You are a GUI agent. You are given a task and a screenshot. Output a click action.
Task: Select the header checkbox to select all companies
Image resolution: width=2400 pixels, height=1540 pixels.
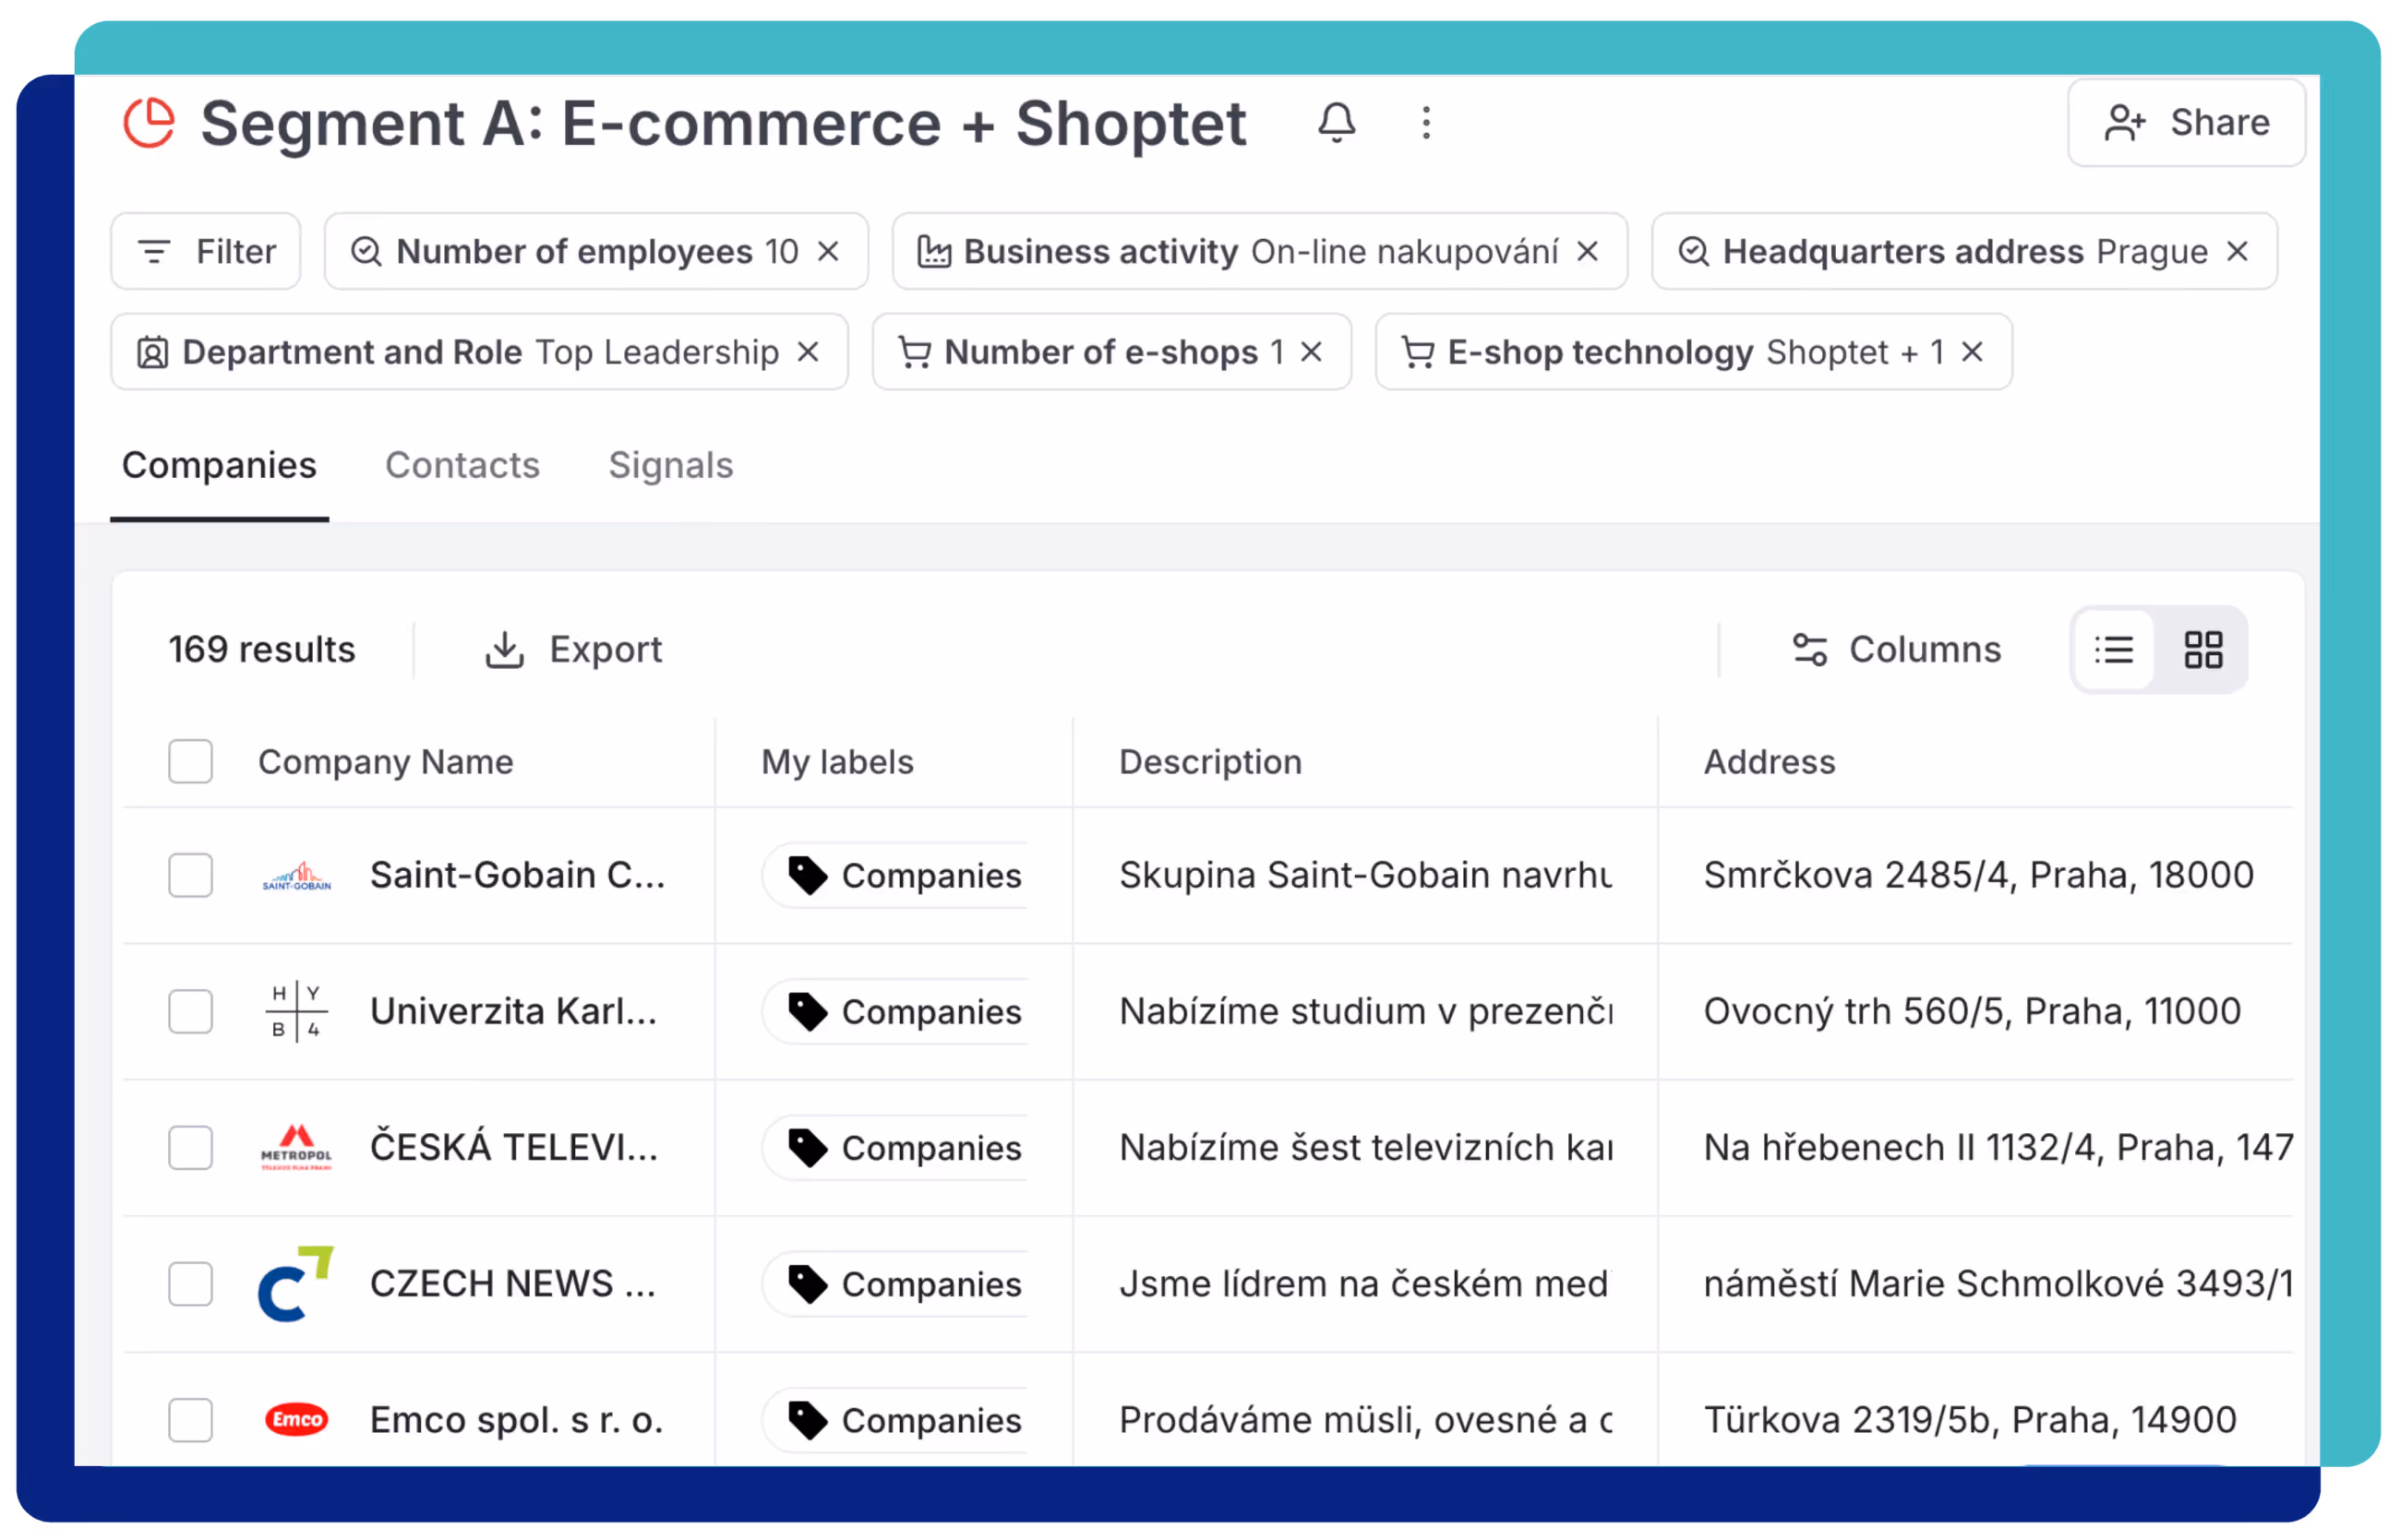189,761
